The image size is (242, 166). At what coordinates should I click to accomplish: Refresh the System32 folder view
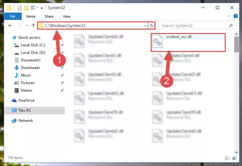point(152,26)
